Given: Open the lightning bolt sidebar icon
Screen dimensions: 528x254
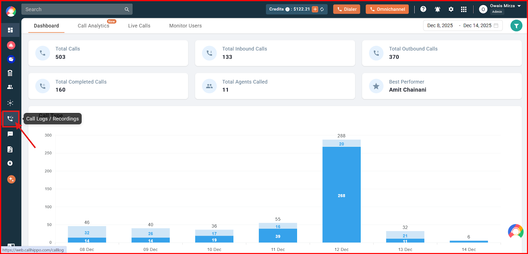Looking at the screenshot, I should pos(10,163).
